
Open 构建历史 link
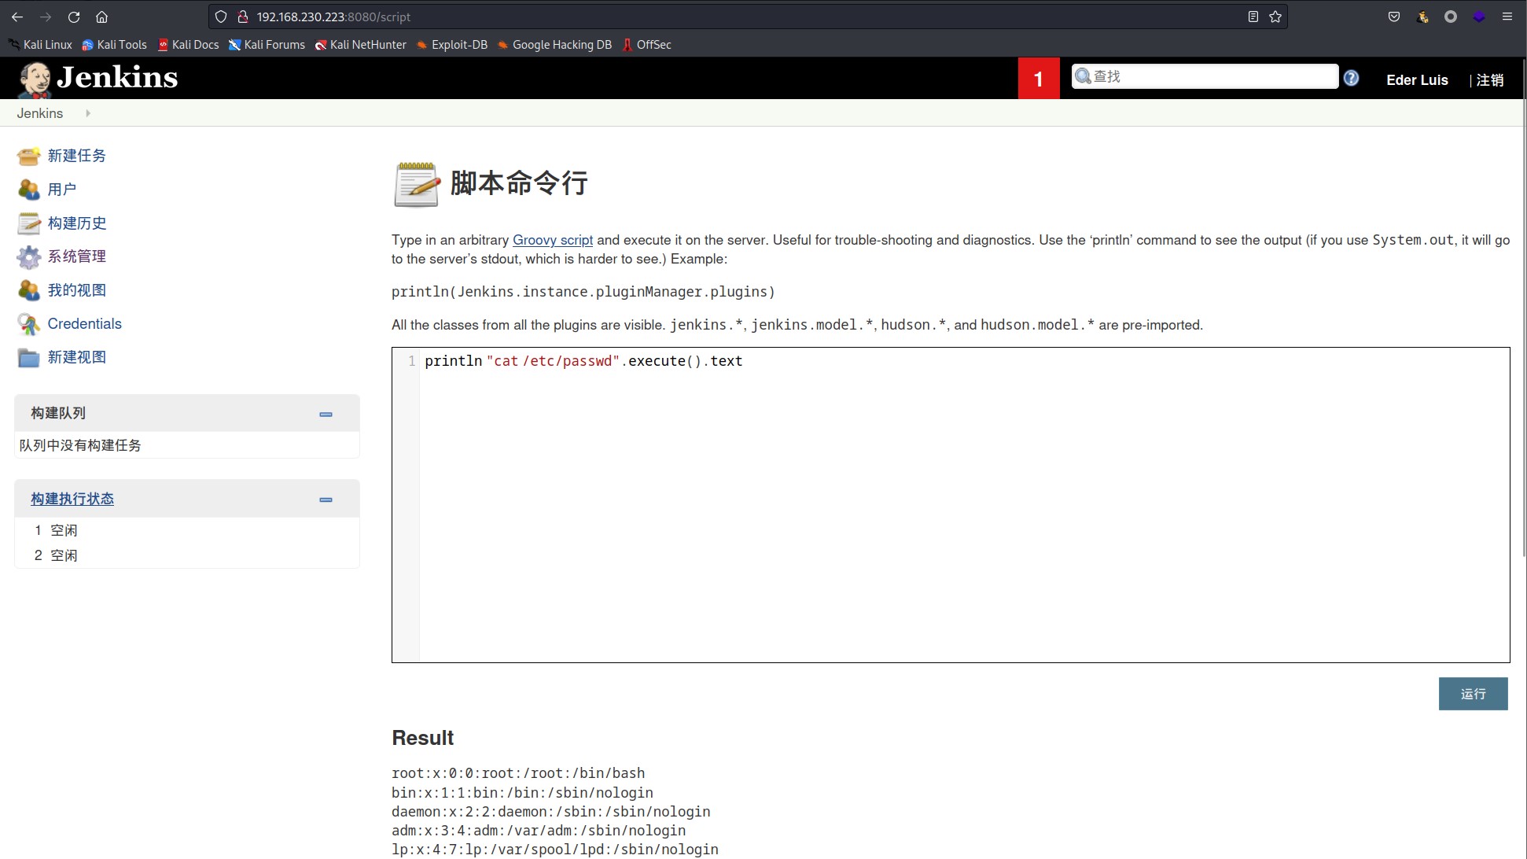(76, 223)
